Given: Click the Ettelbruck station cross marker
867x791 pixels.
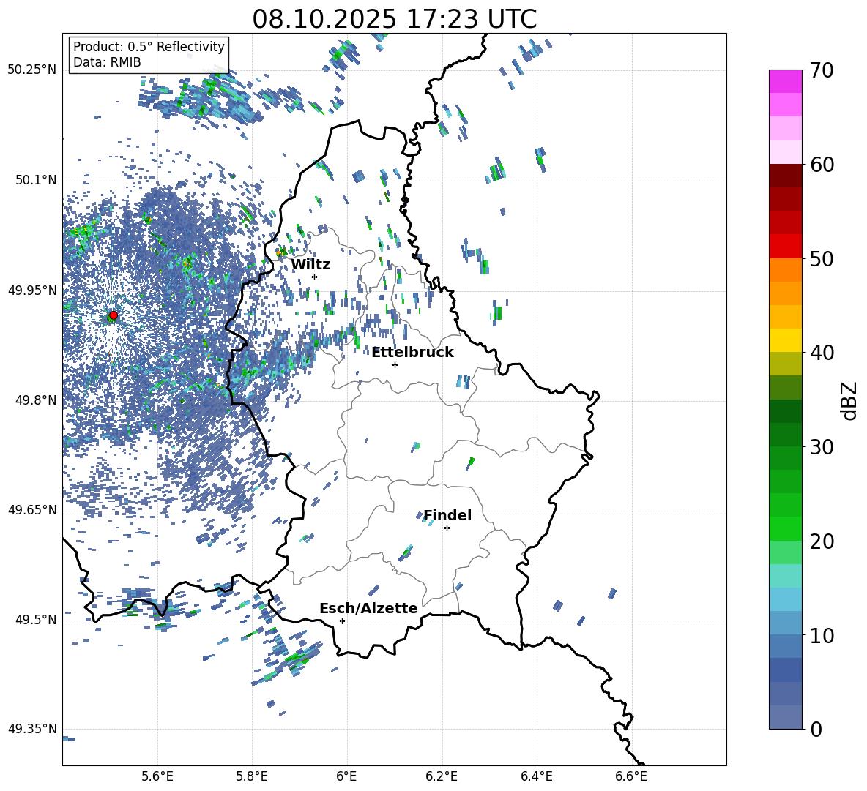Looking at the screenshot, I should [x=395, y=364].
